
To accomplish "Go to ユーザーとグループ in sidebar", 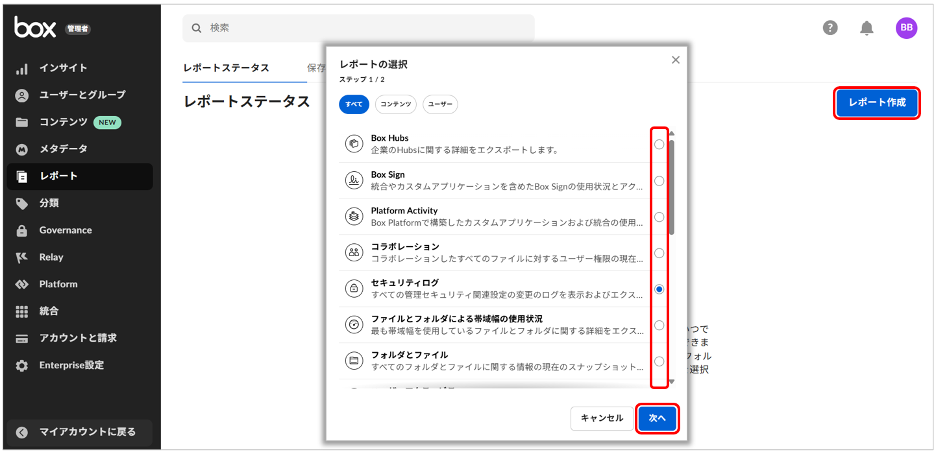I will tap(82, 95).
